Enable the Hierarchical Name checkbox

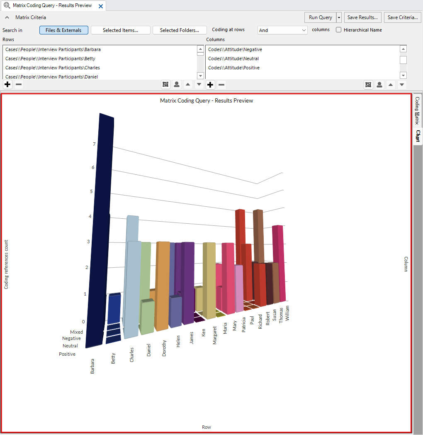pyautogui.click(x=338, y=30)
